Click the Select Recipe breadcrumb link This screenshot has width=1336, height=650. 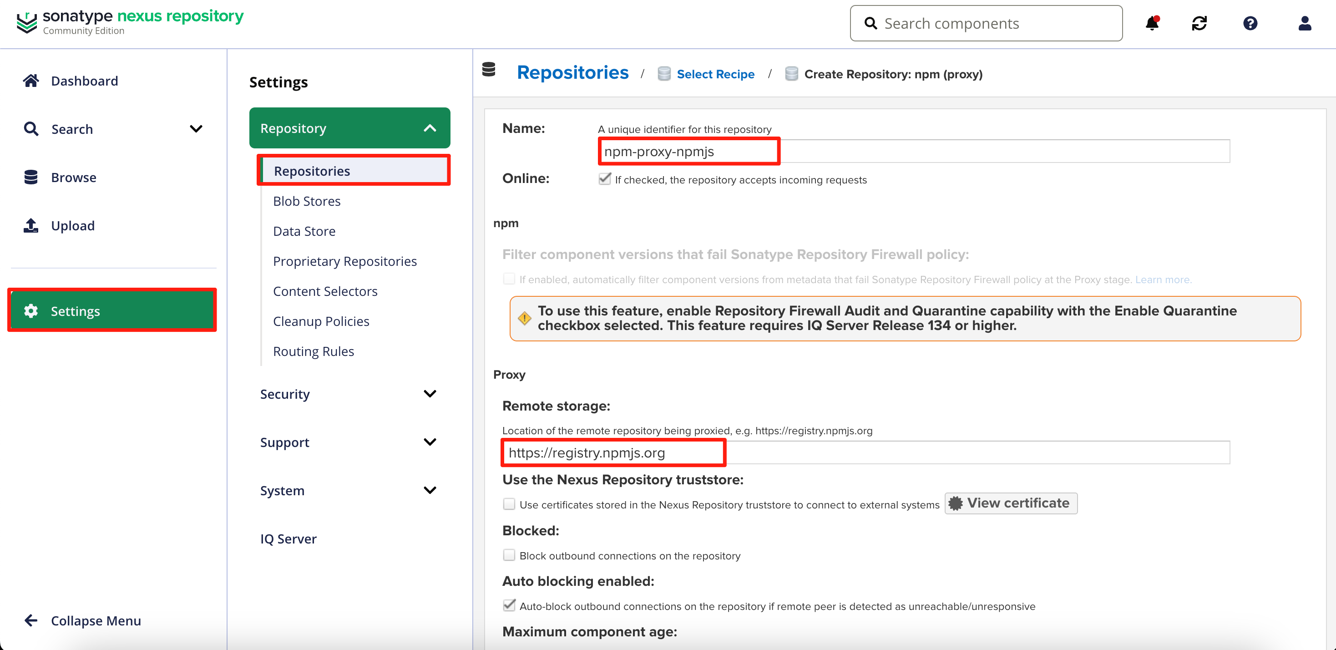[x=715, y=74]
